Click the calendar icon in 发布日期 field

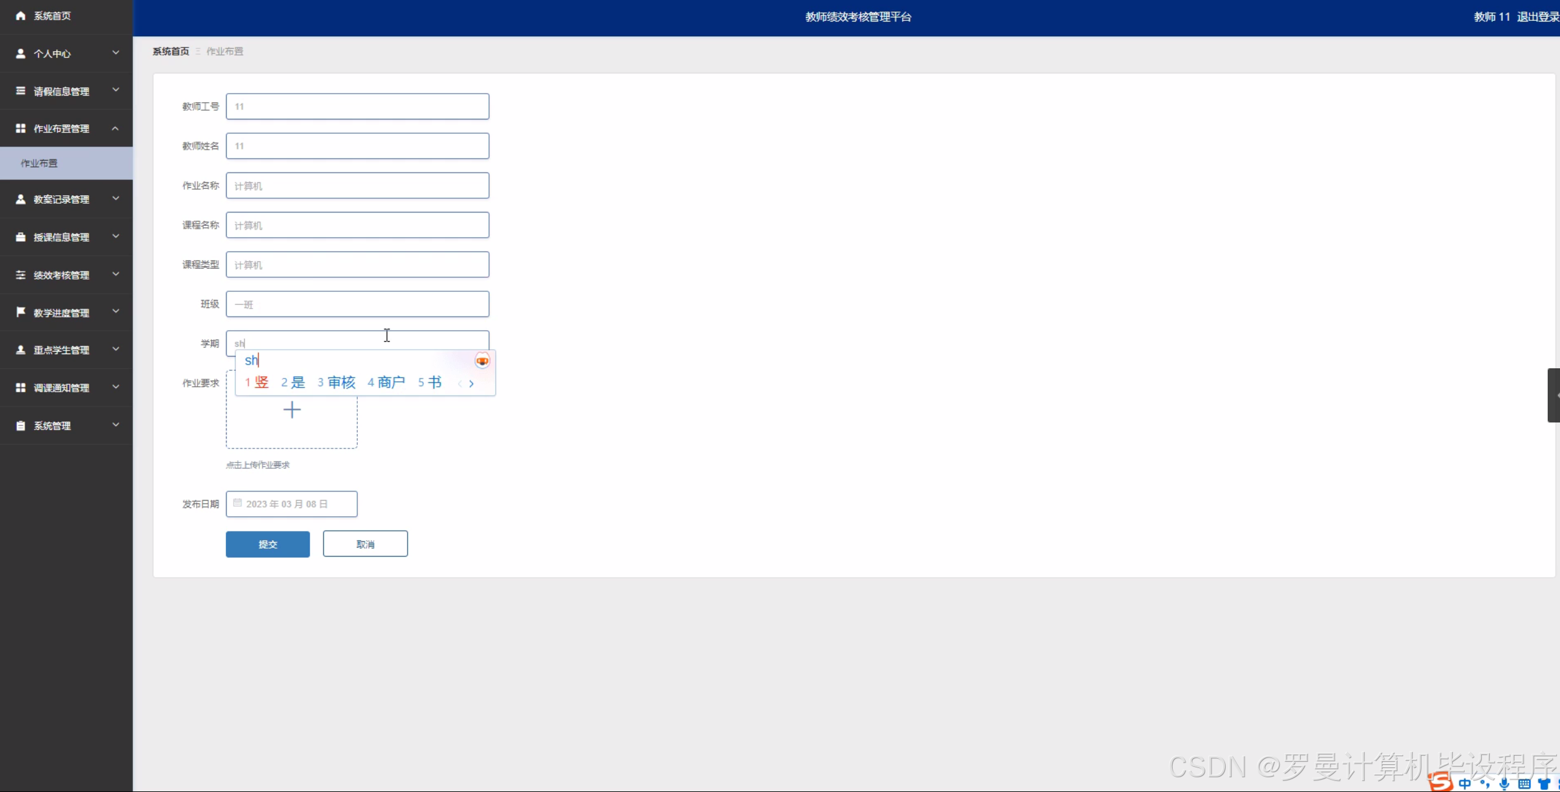tap(238, 503)
